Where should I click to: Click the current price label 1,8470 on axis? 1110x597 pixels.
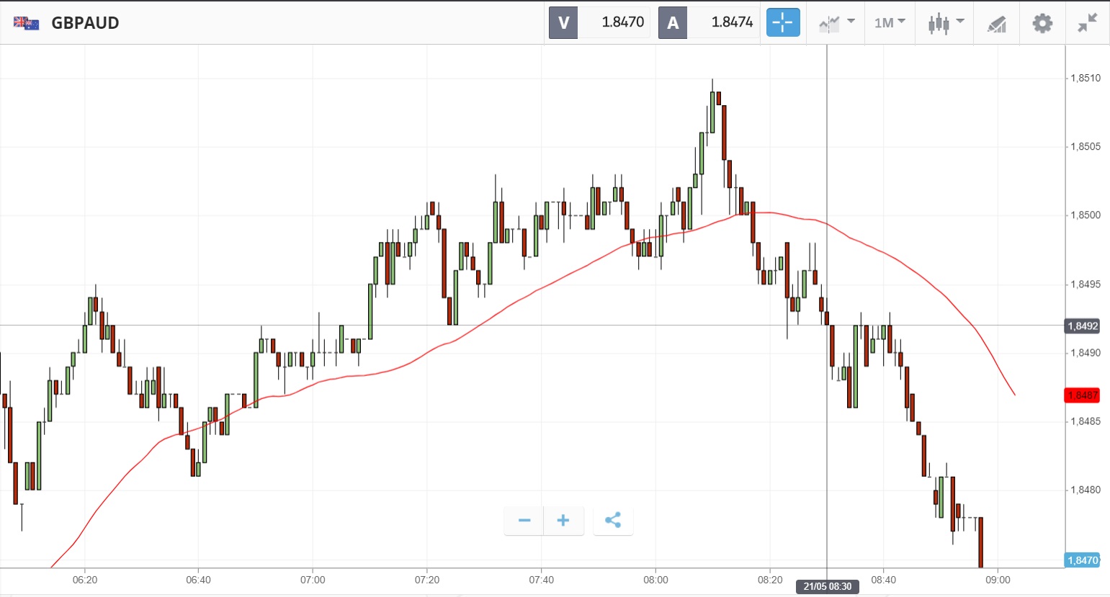tap(1083, 560)
